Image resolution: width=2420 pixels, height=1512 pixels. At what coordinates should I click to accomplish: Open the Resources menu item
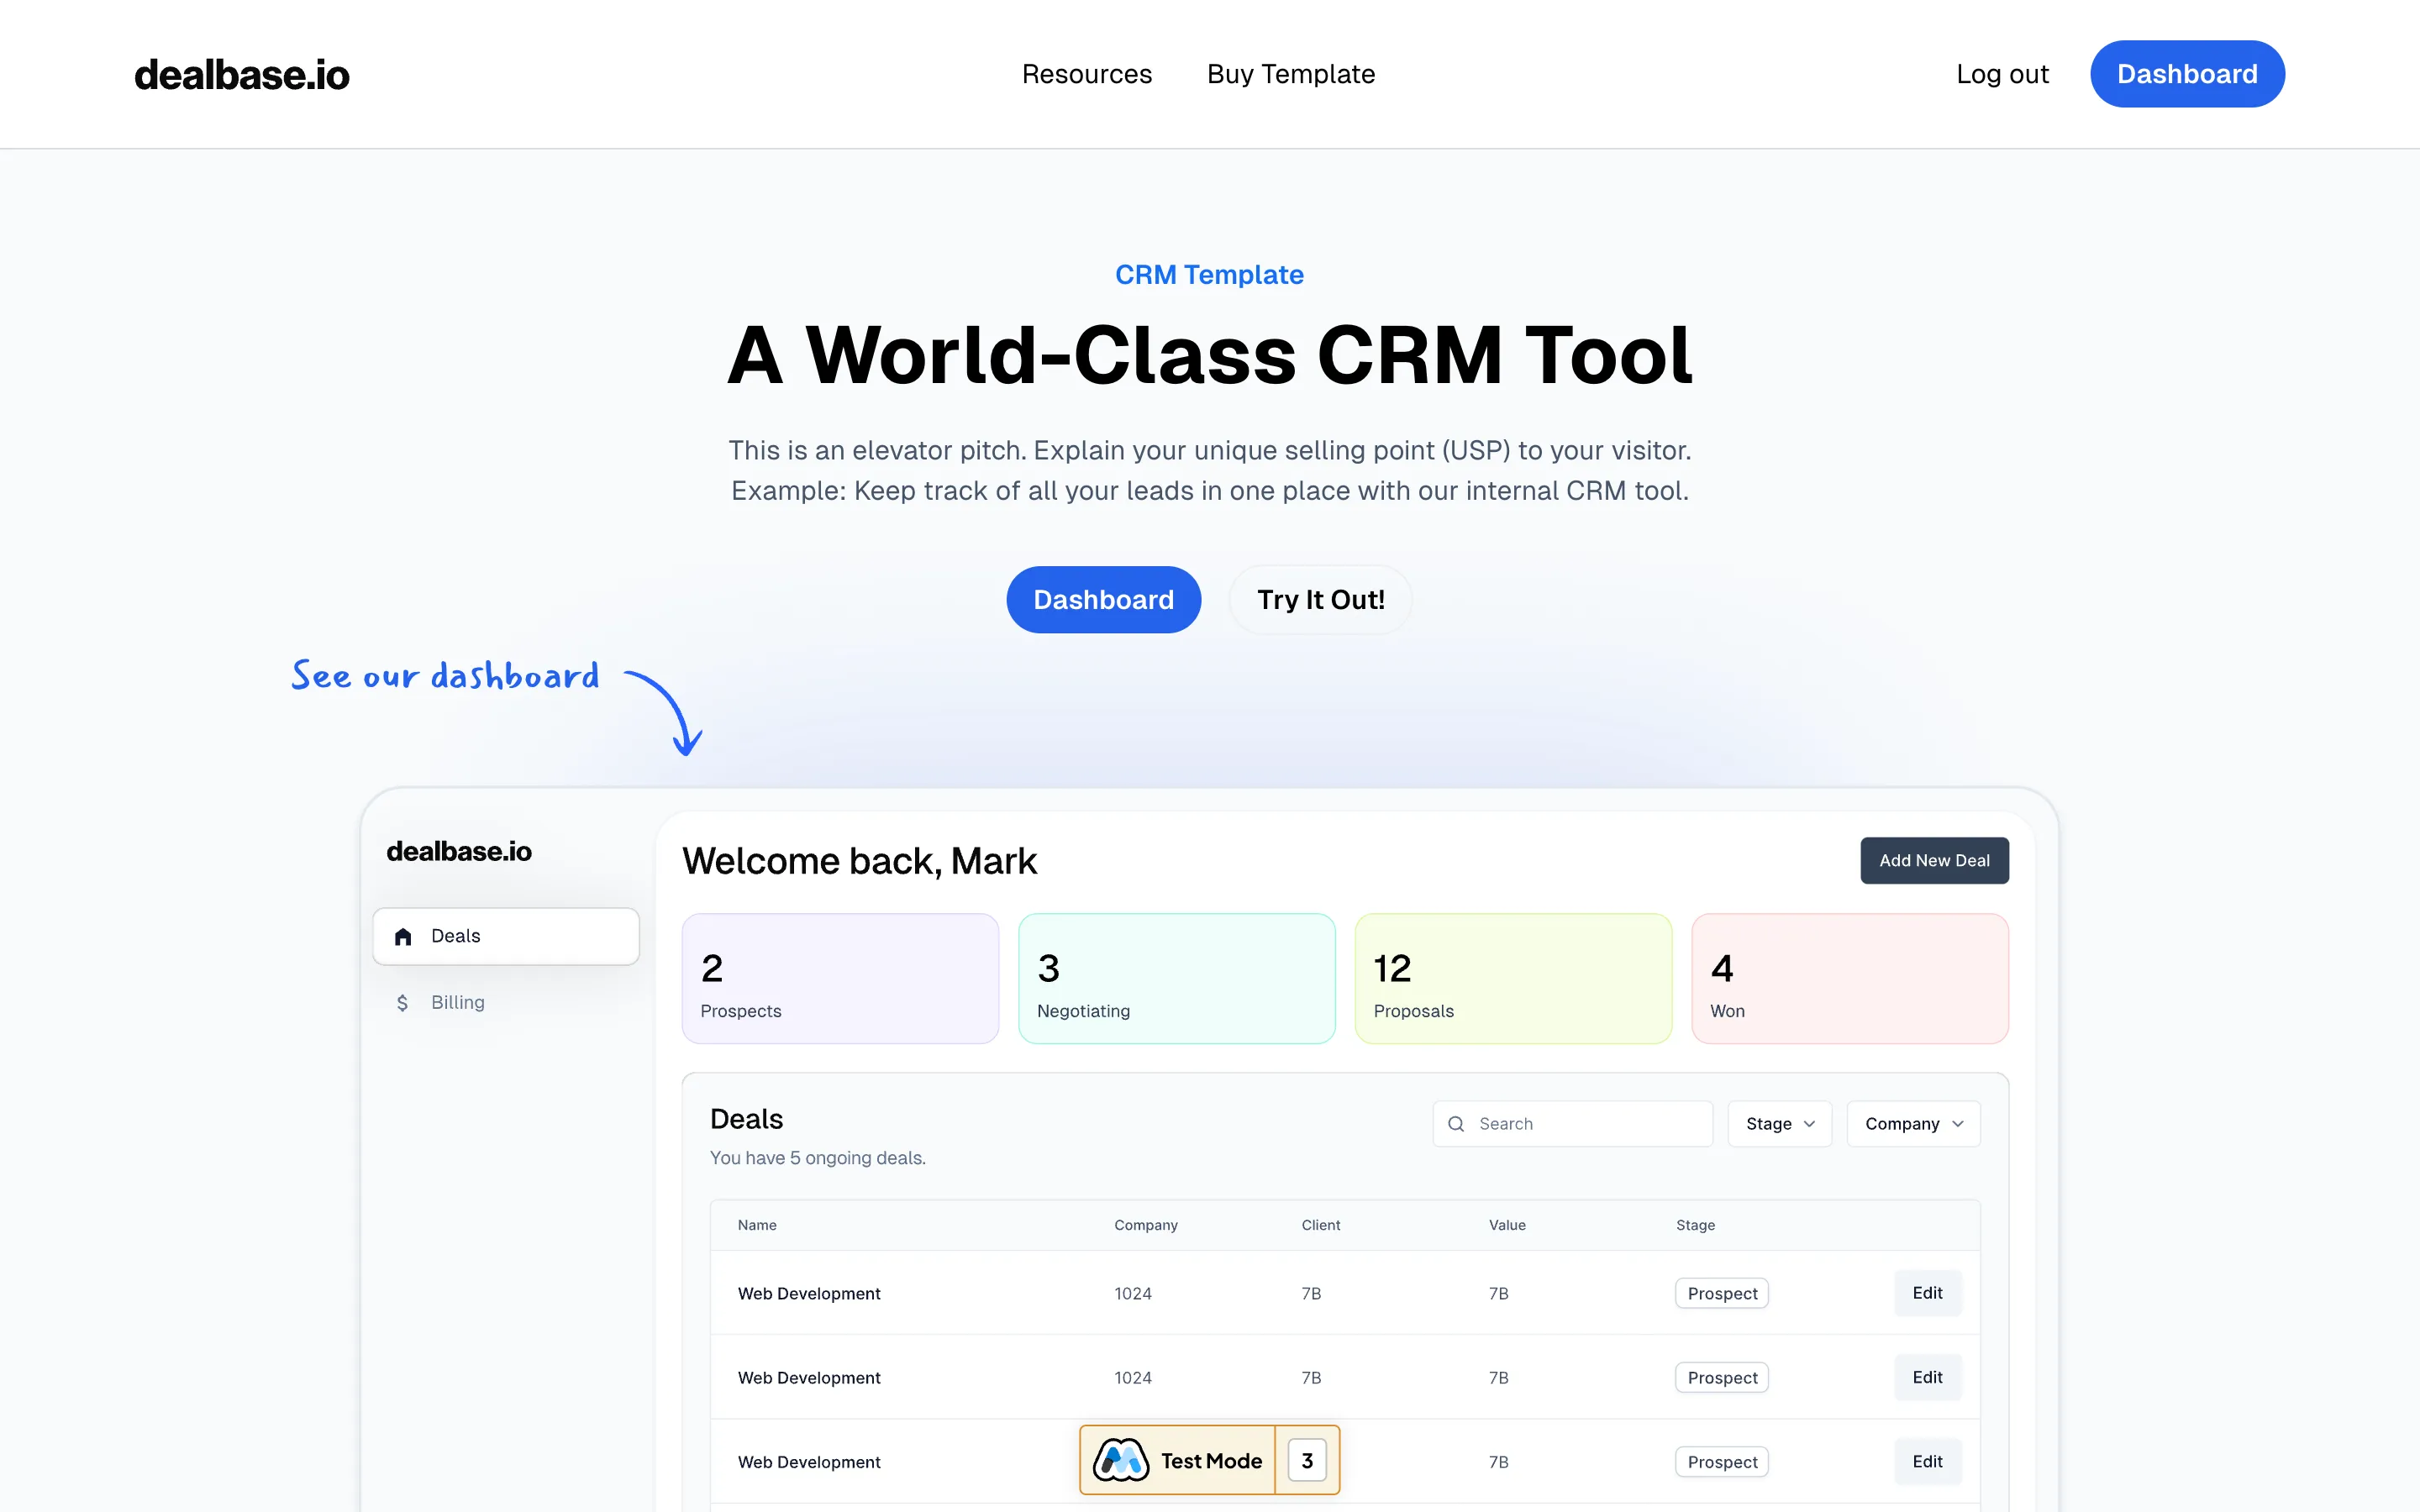pyautogui.click(x=1087, y=74)
